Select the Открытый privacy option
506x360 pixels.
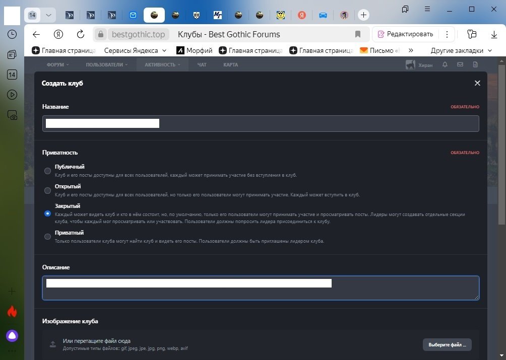47,190
